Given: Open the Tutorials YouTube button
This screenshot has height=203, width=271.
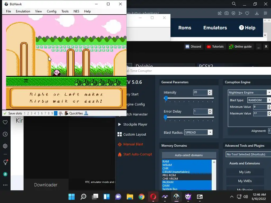Looking at the screenshot, I should click(215, 47).
